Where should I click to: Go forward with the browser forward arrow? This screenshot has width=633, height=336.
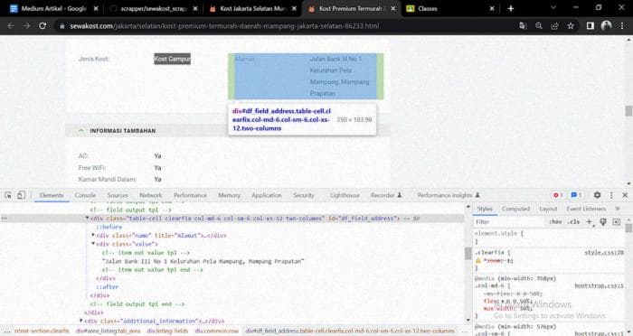[x=26, y=26]
